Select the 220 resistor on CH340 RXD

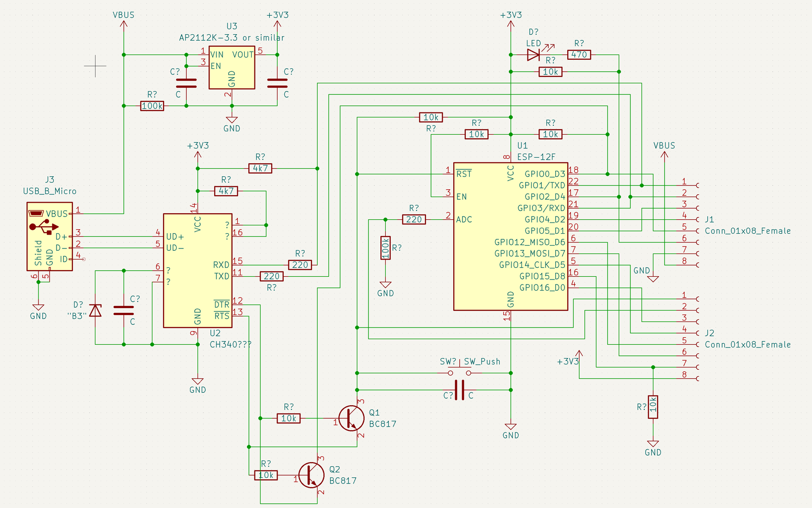[x=300, y=265]
